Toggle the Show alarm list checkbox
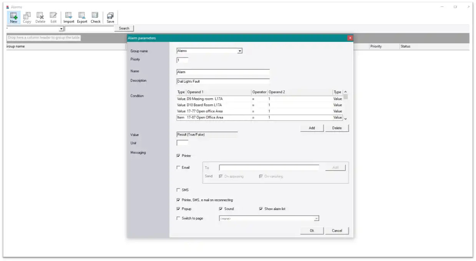This screenshot has width=476, height=261. coord(261,209)
